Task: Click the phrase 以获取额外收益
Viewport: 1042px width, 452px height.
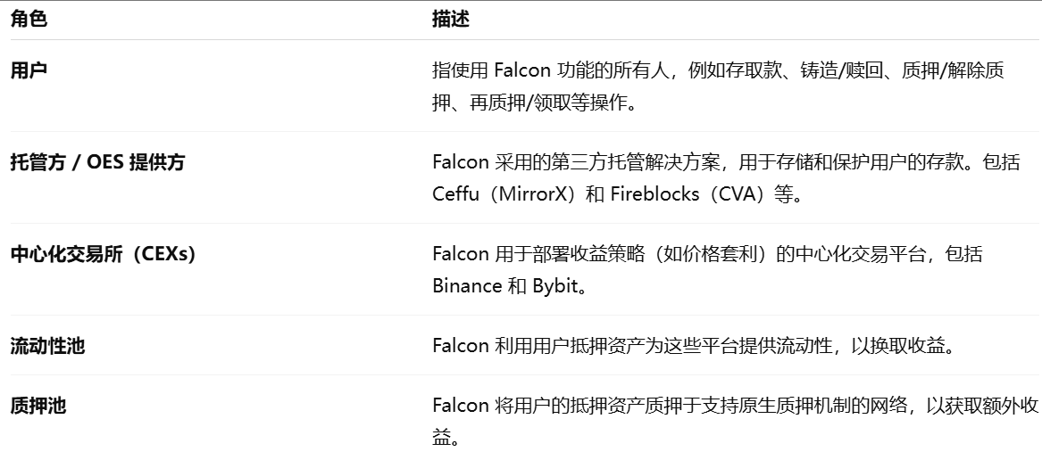Action: (735, 422)
